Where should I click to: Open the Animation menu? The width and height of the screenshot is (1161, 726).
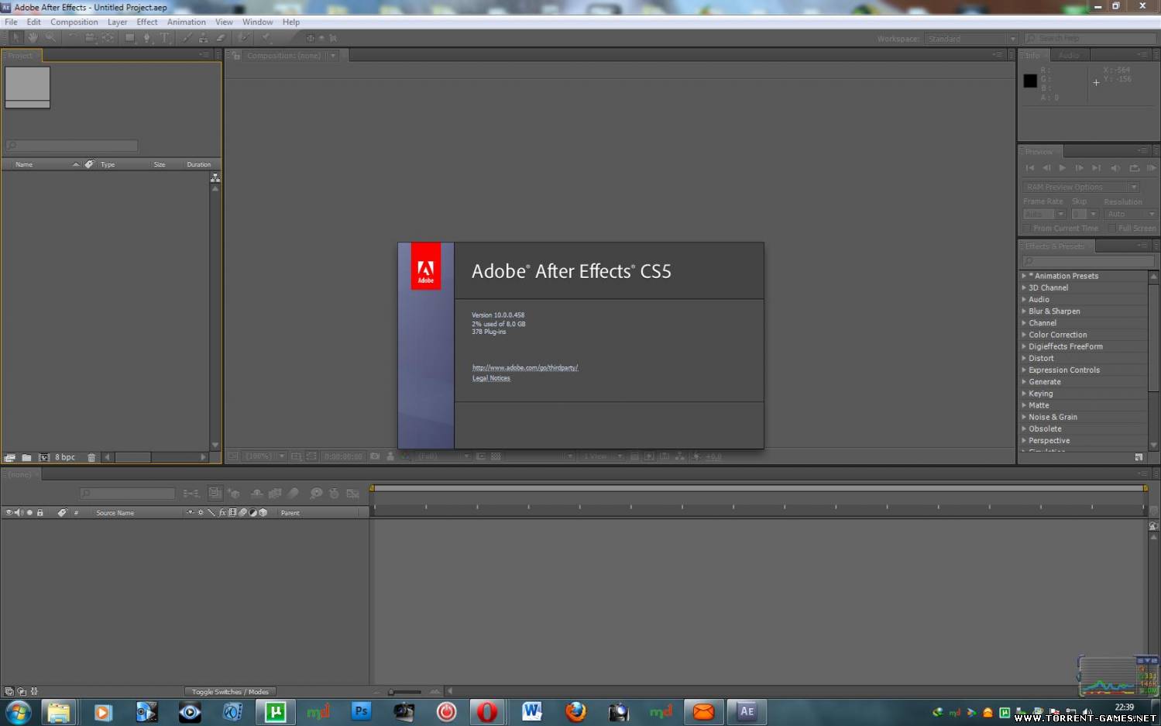click(187, 22)
